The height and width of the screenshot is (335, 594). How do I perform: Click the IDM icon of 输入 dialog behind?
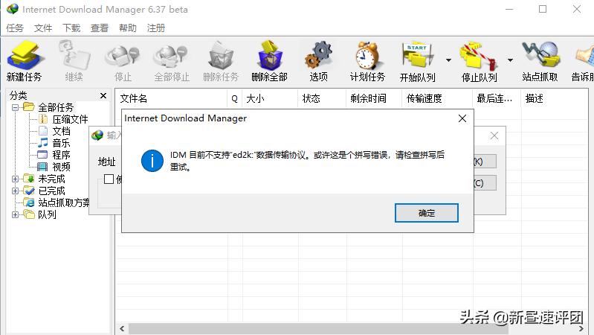(x=97, y=135)
